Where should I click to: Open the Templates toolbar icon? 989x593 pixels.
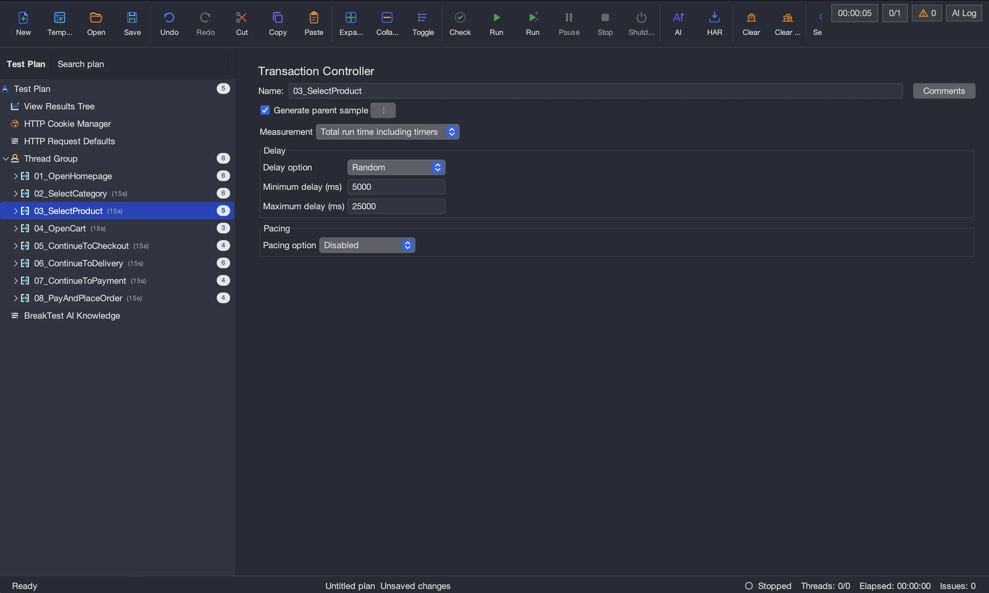[59, 17]
